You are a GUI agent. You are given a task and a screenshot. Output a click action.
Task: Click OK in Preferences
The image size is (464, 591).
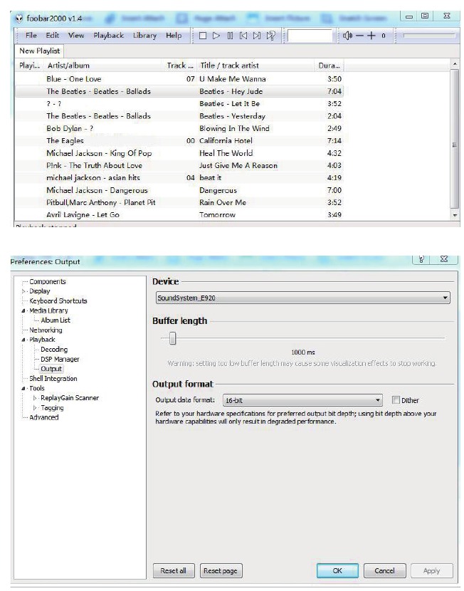337,570
